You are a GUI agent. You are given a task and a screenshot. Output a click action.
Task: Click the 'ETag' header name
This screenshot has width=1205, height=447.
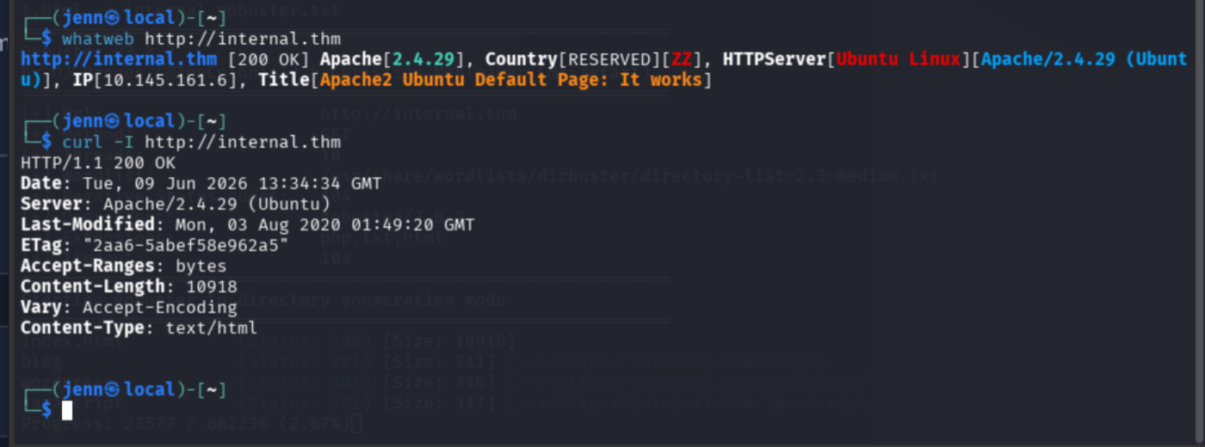41,245
